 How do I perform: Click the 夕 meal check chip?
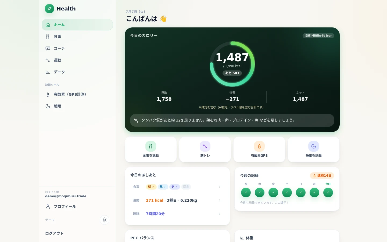(x=175, y=187)
